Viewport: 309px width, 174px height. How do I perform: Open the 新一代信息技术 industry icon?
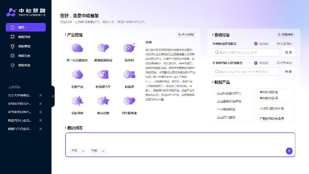(x=77, y=48)
